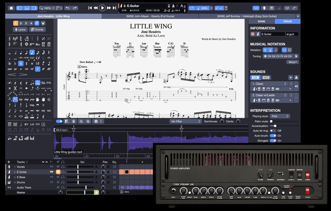The width and height of the screenshot is (331, 211).
Task: Solo the Vocals track with headphones icon
Action: (x=63, y=167)
